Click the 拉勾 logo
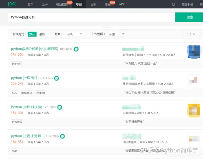Viewport: 203px width, 159px height. 12,4
